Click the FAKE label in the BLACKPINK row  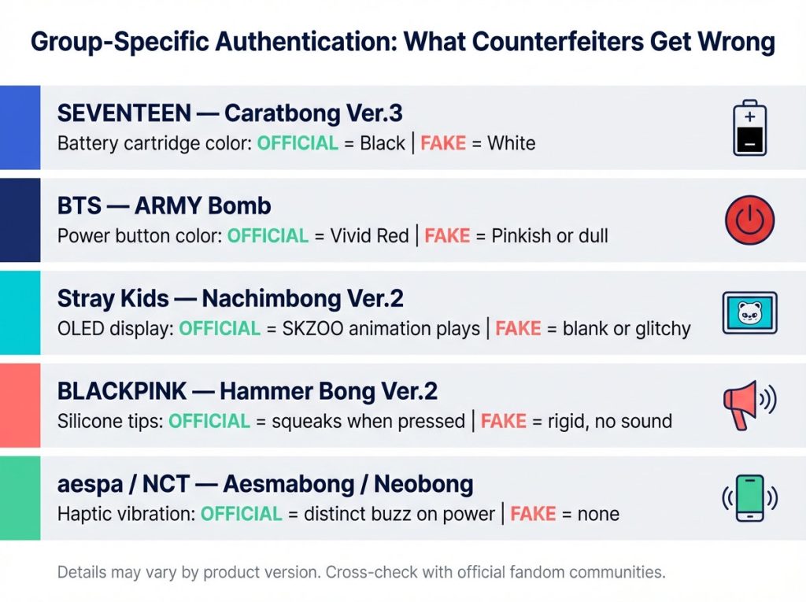point(504,421)
